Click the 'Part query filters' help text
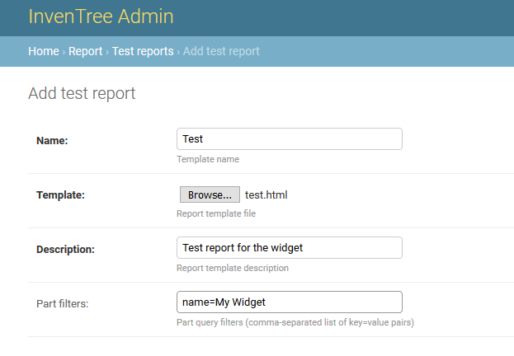 295,322
